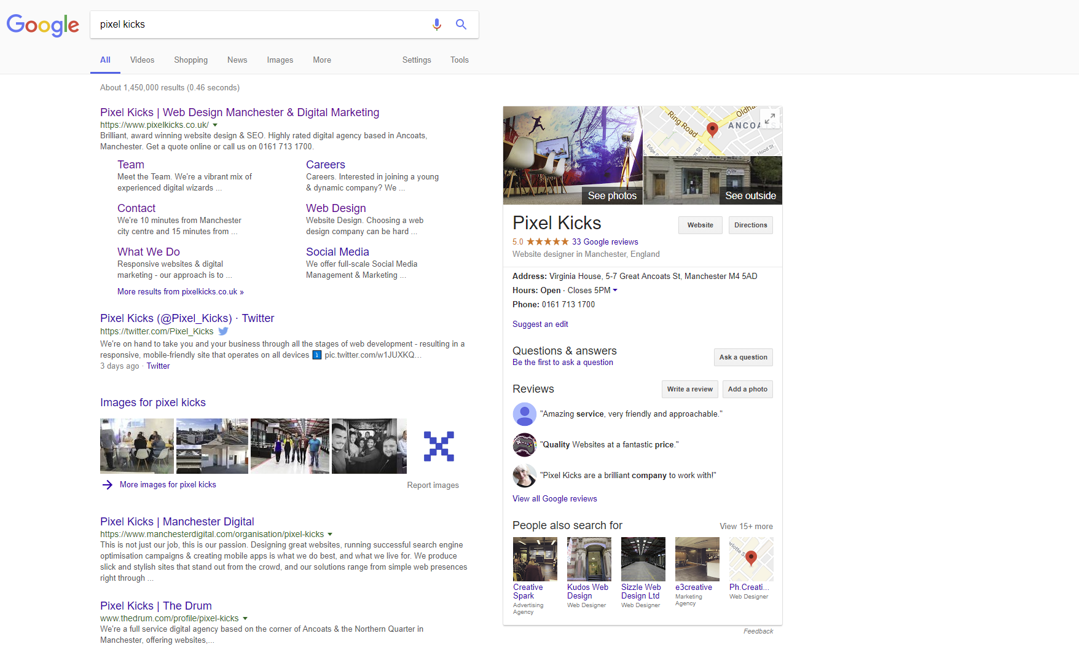Open e3creative related search
This screenshot has width=1079, height=652.
coord(697,571)
